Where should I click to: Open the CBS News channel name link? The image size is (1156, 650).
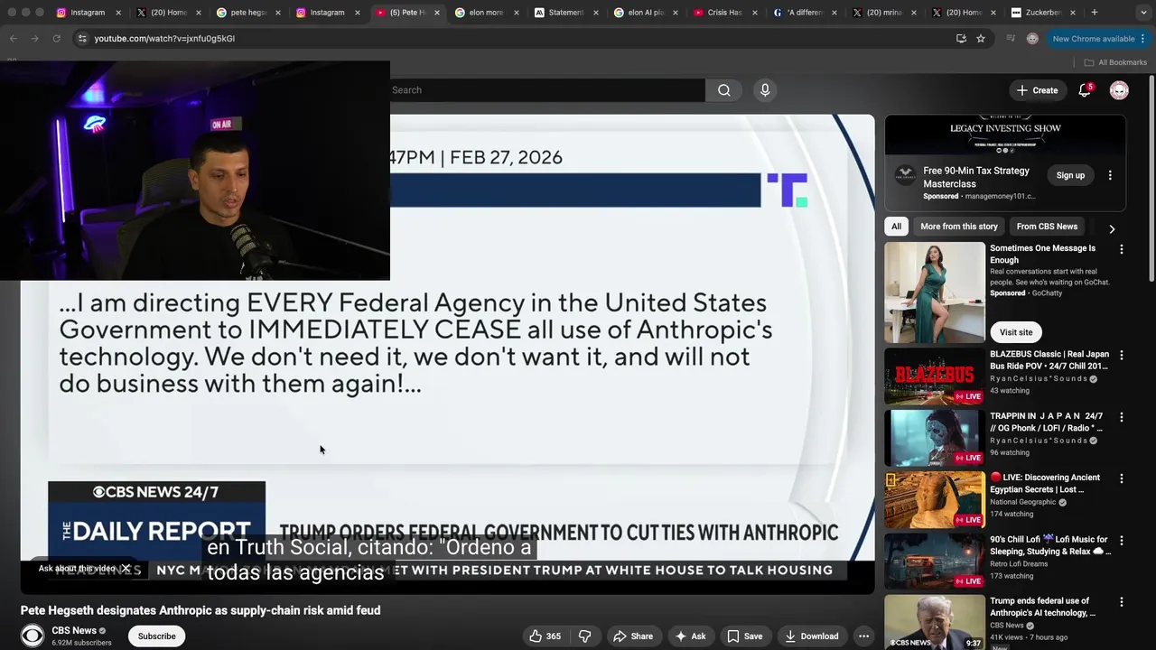[74, 630]
